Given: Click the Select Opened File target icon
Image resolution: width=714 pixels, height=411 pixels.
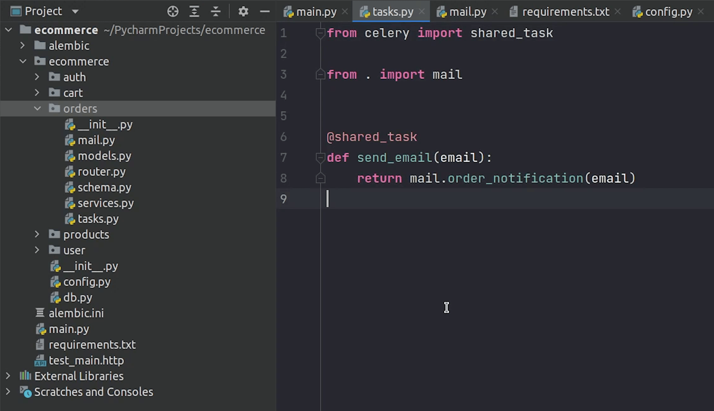Looking at the screenshot, I should [173, 11].
